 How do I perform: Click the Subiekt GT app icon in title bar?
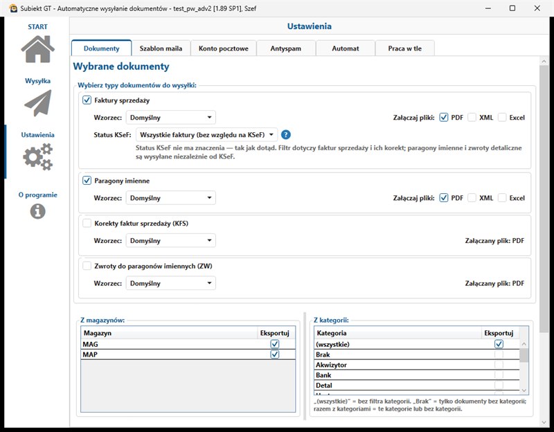(x=13, y=8)
